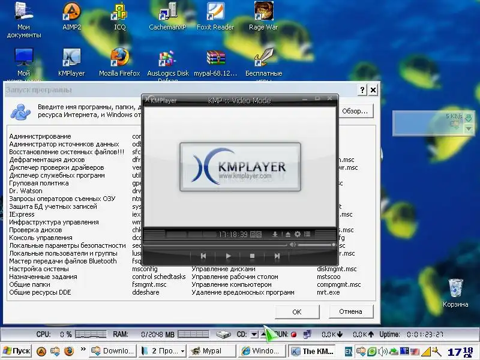Click EN language indicator in tray
480x360 pixels.
(348, 352)
